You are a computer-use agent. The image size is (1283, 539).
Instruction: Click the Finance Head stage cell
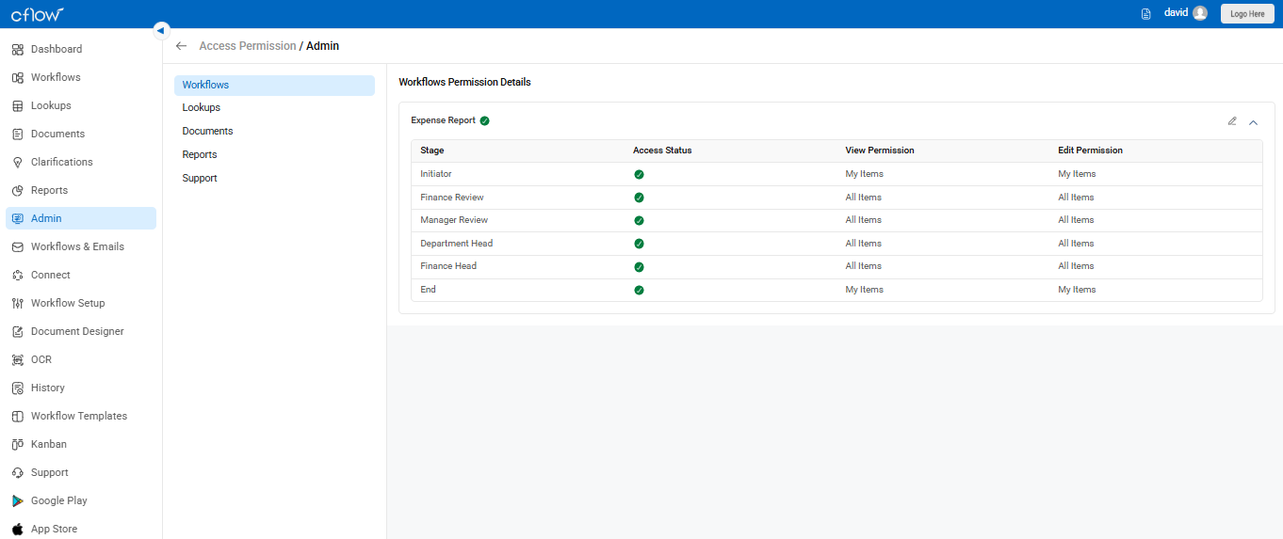point(448,266)
